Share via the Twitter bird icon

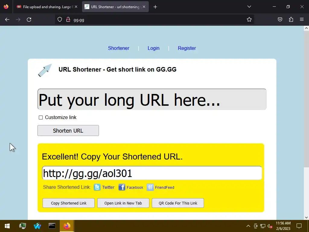pyautogui.click(x=97, y=187)
